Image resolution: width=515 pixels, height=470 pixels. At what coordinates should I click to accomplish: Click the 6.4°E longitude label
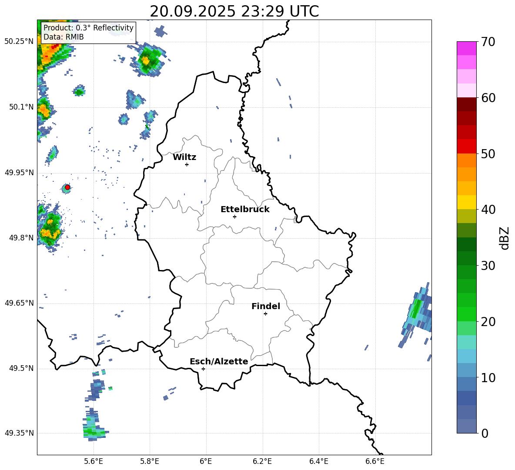click(319, 461)
